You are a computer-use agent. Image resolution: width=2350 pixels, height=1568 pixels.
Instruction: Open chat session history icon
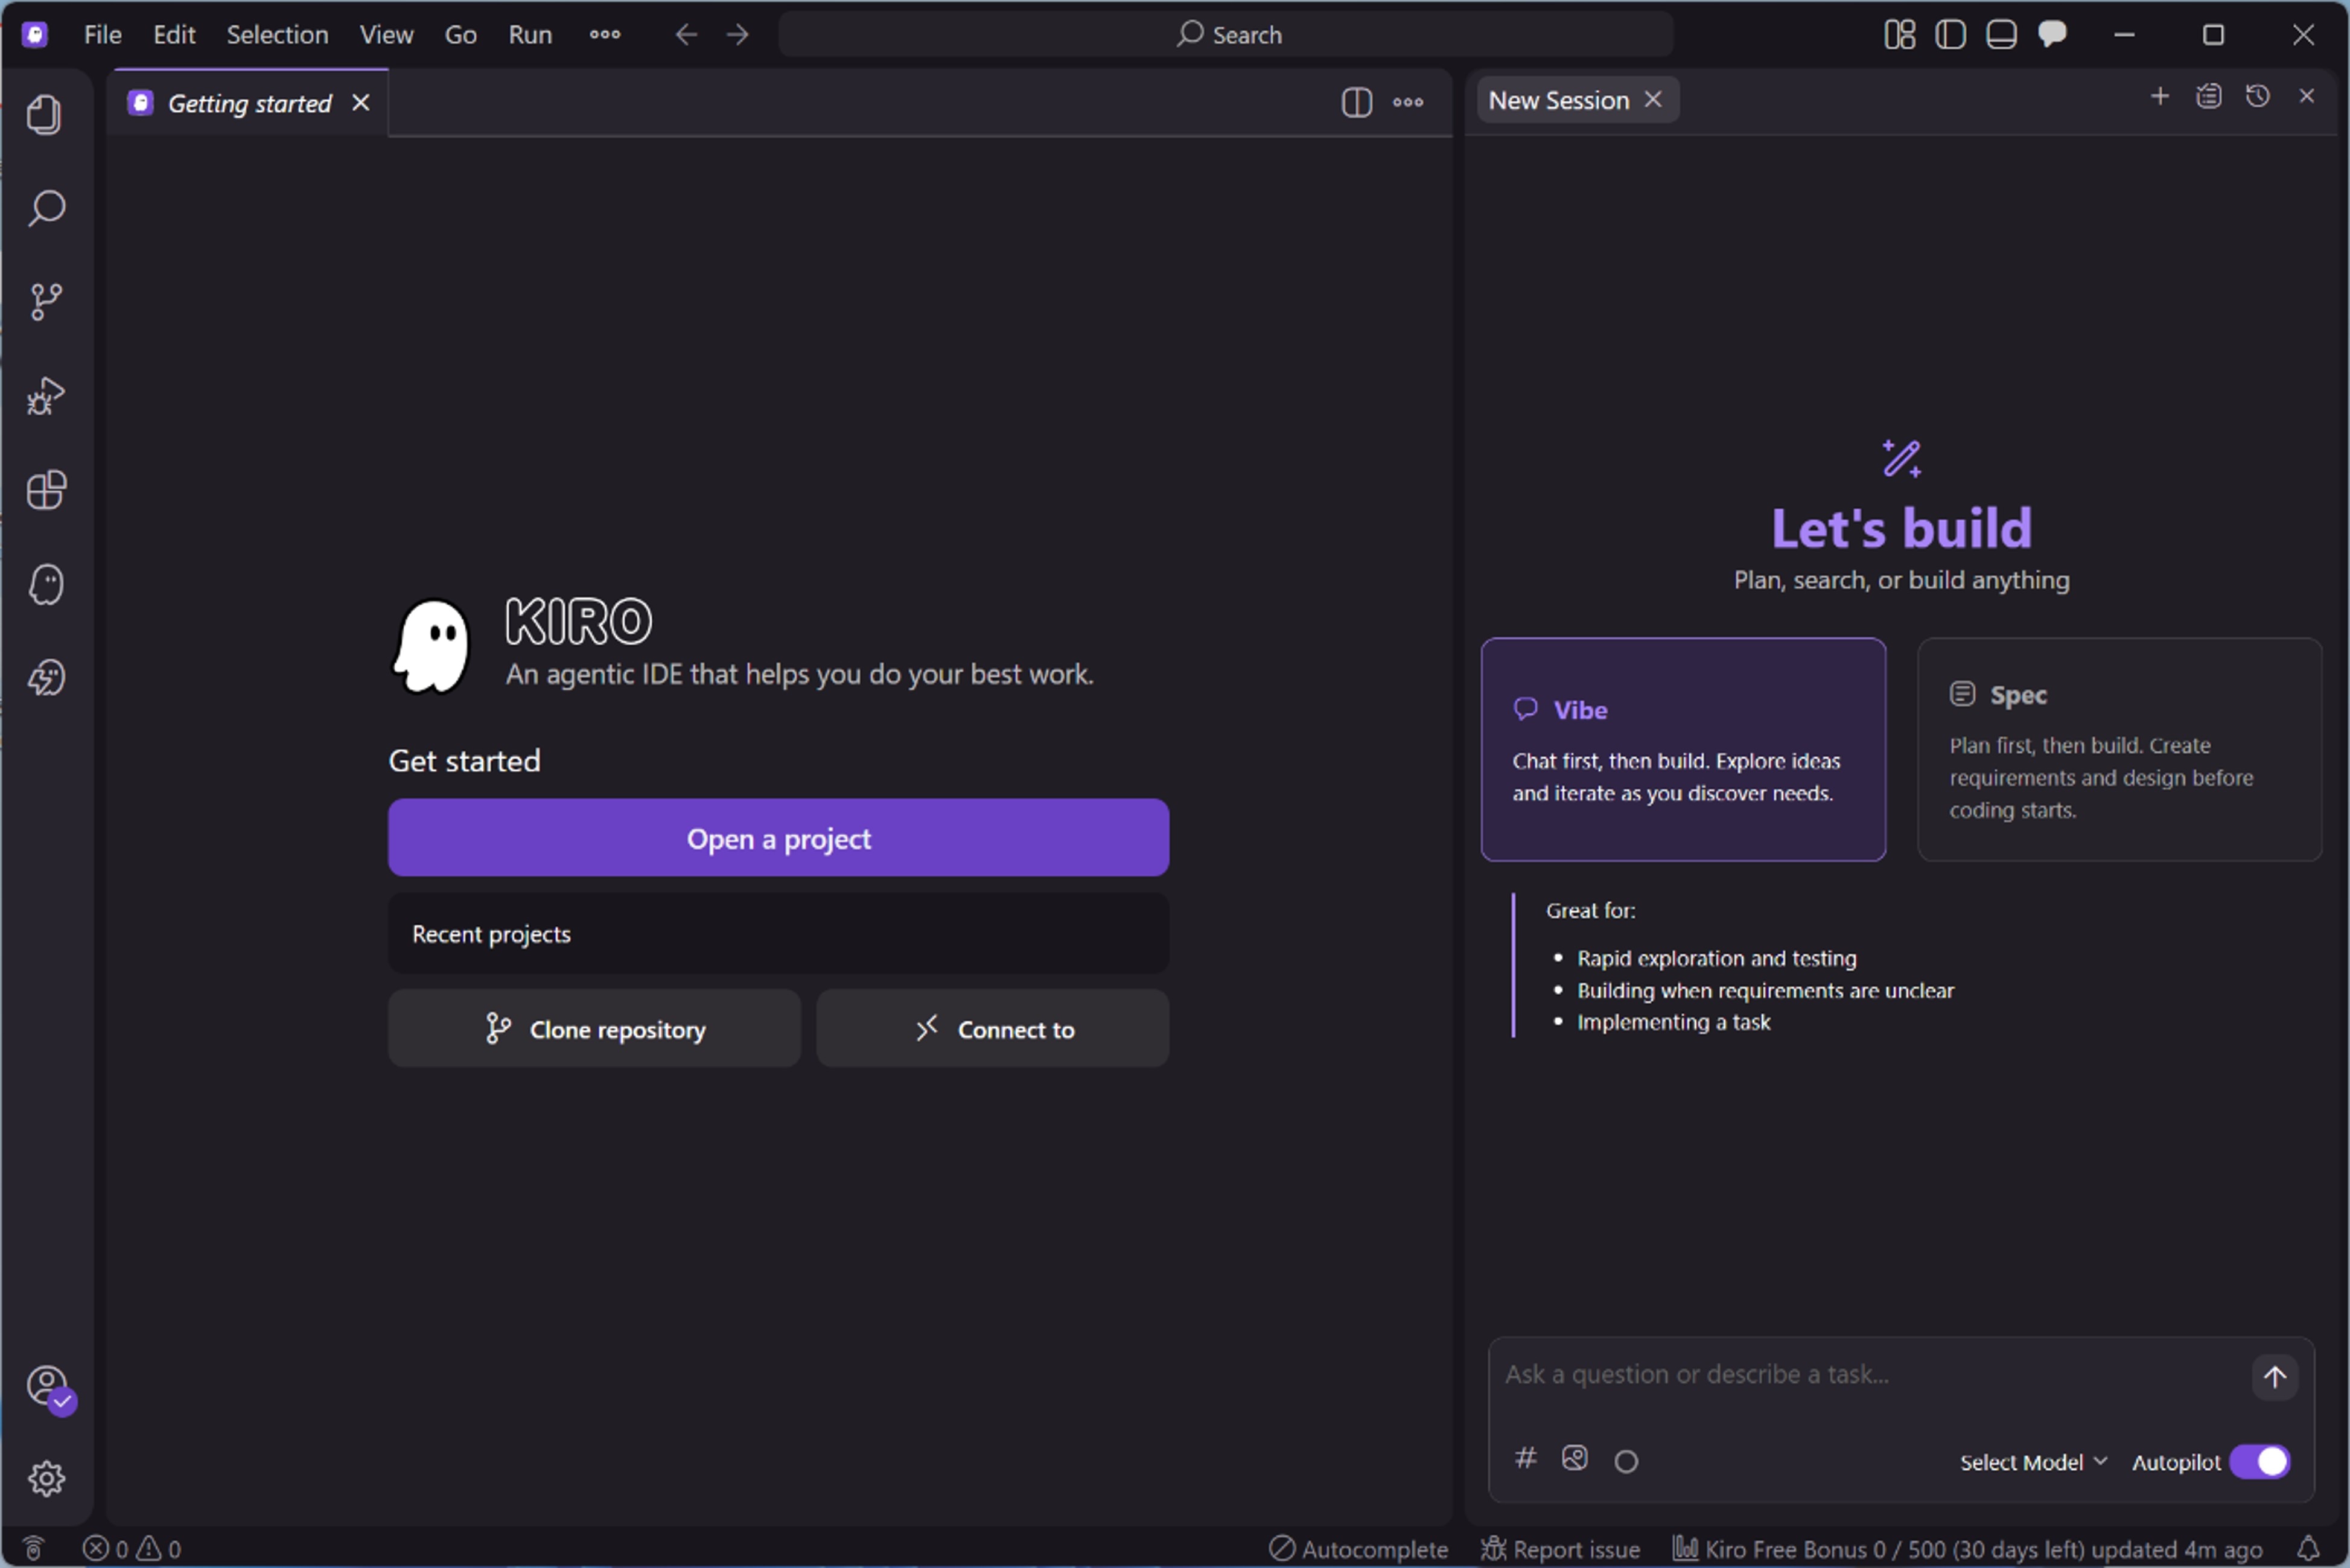(2257, 97)
